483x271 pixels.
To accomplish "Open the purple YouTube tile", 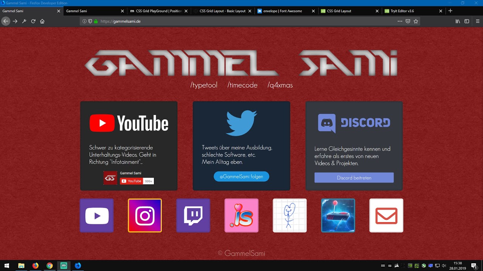I will (97, 215).
